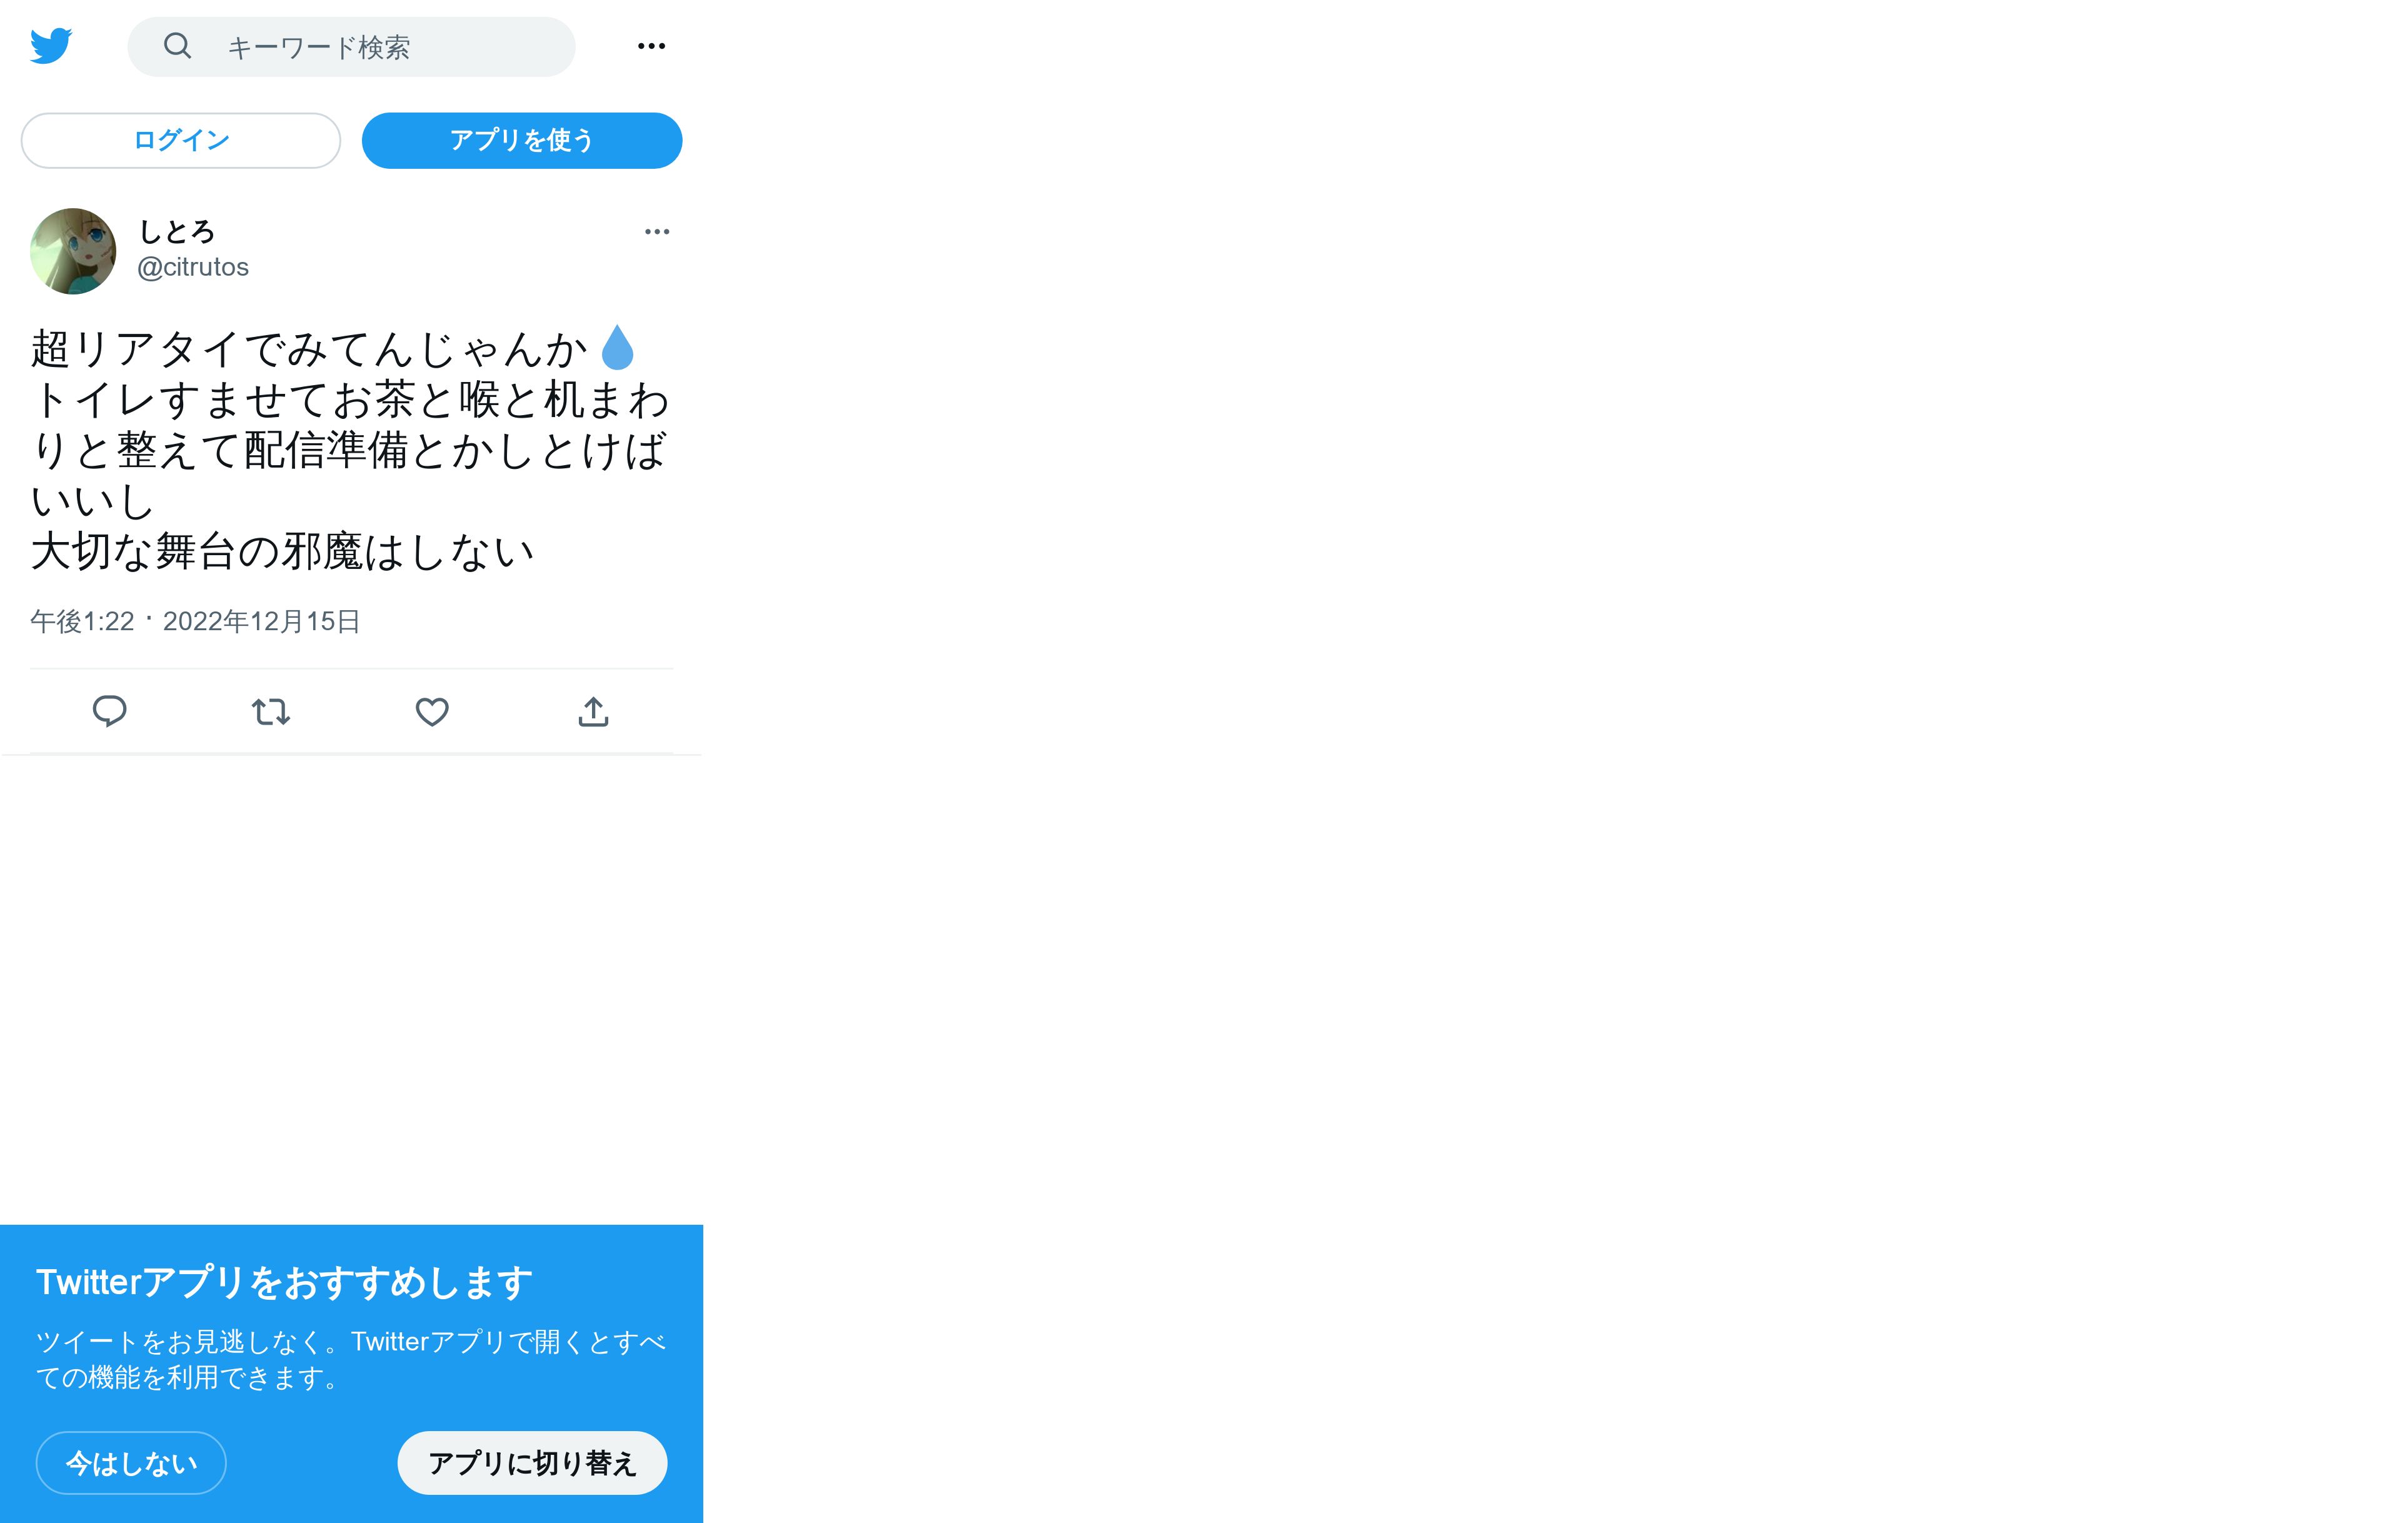Like the tweet with the heart icon

coord(432,712)
